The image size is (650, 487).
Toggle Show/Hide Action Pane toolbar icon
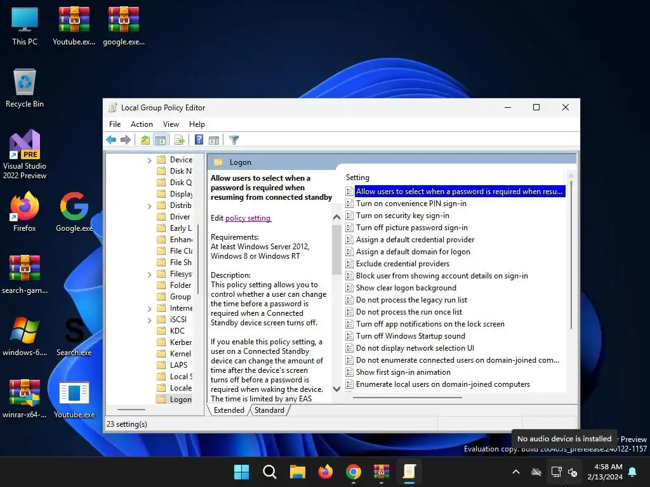pos(214,140)
